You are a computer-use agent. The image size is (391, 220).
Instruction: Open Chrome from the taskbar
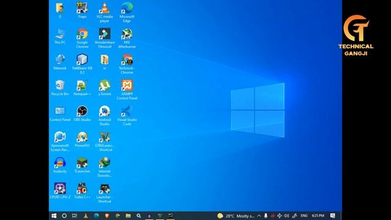[x=118, y=216]
